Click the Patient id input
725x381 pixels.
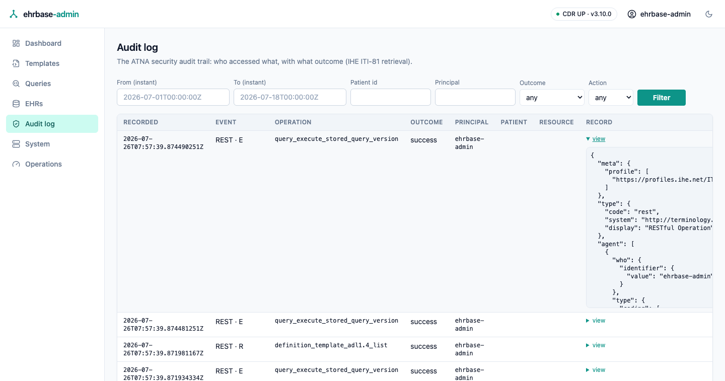(391, 97)
